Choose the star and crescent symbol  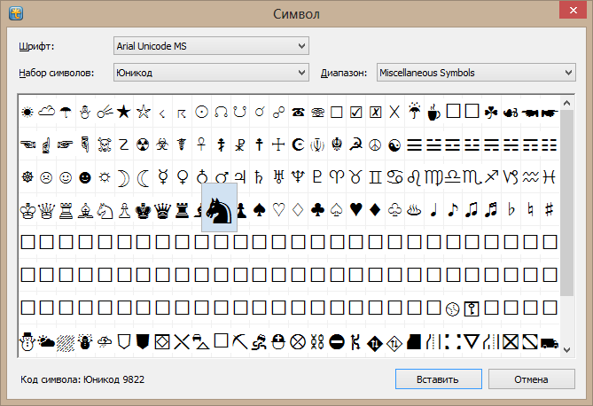(x=298, y=144)
